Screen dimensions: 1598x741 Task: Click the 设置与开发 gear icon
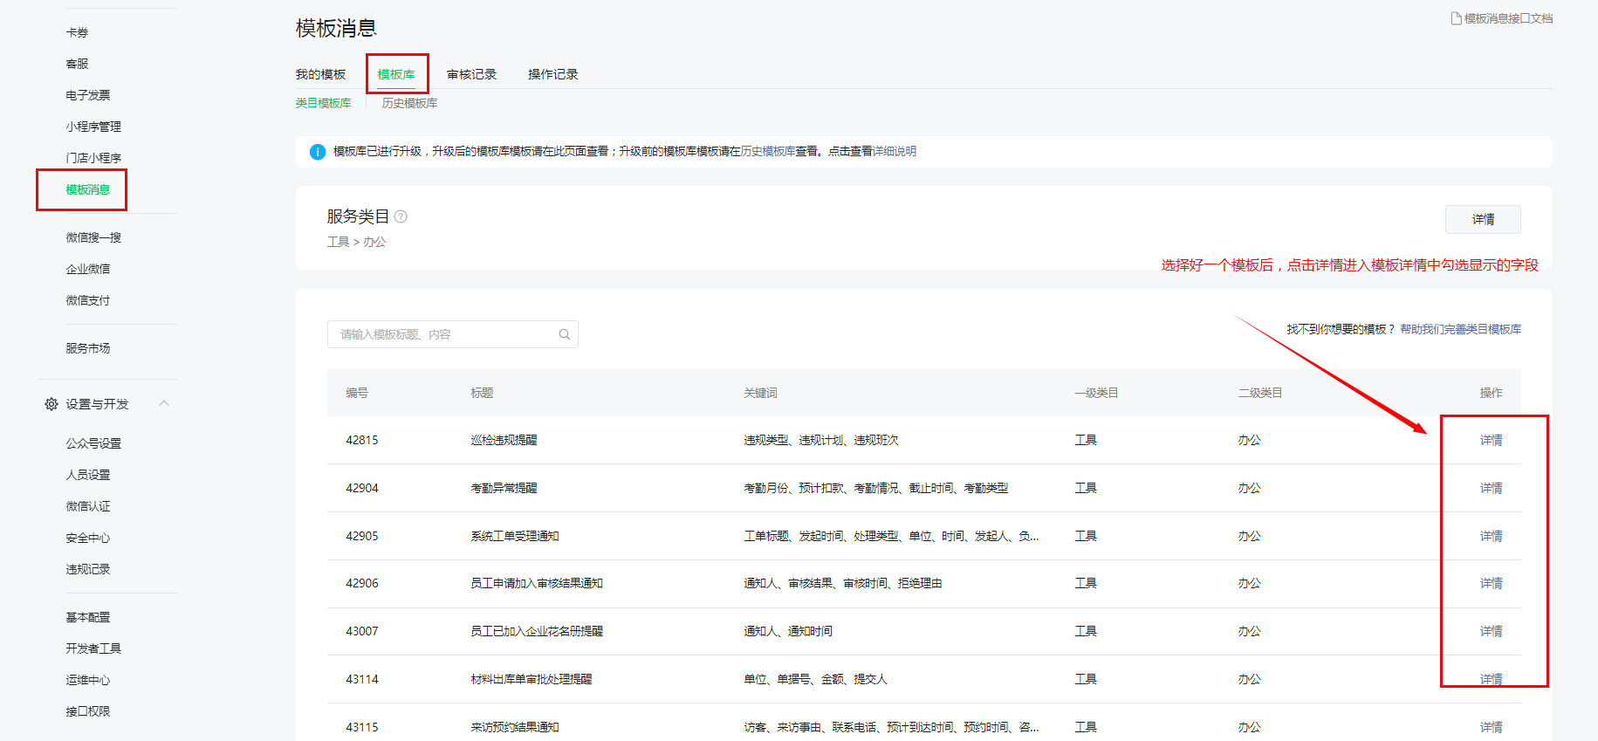tap(51, 404)
